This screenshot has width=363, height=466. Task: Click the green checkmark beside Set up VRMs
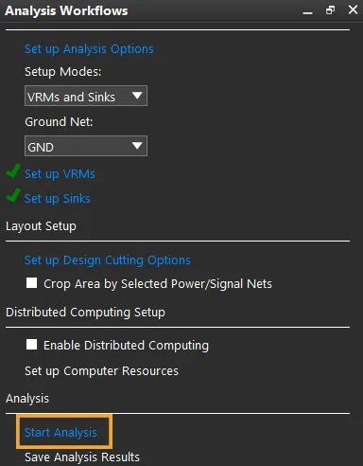[13, 170]
